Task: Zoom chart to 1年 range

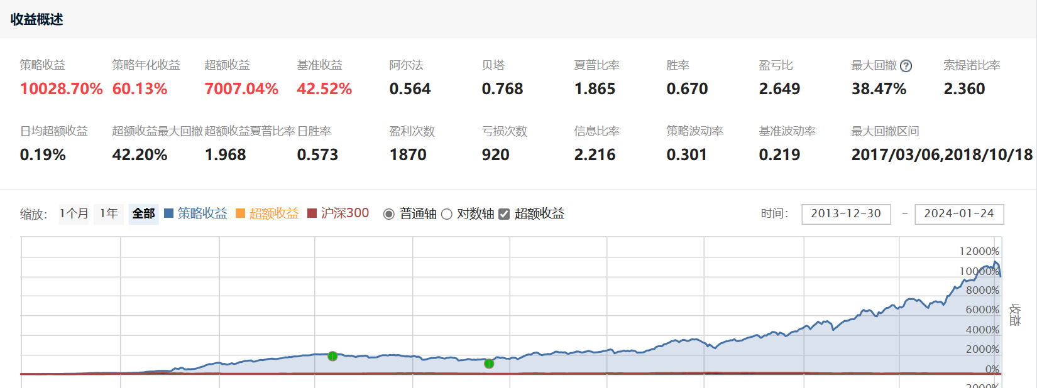Action: (109, 214)
